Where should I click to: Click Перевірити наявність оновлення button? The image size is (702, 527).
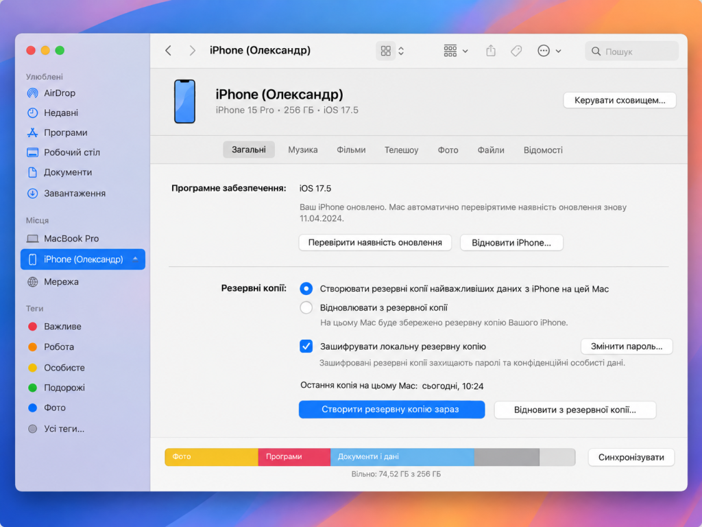[375, 243]
